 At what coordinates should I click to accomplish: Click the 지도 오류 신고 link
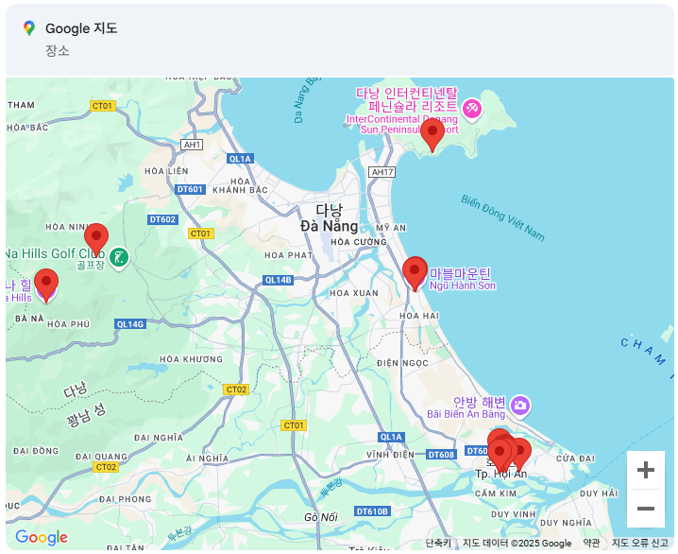click(x=640, y=543)
